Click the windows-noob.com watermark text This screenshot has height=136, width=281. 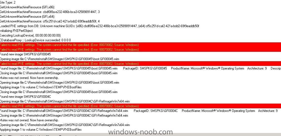[x=141, y=132]
